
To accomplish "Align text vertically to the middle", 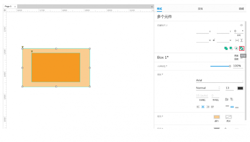I will [232, 107].
